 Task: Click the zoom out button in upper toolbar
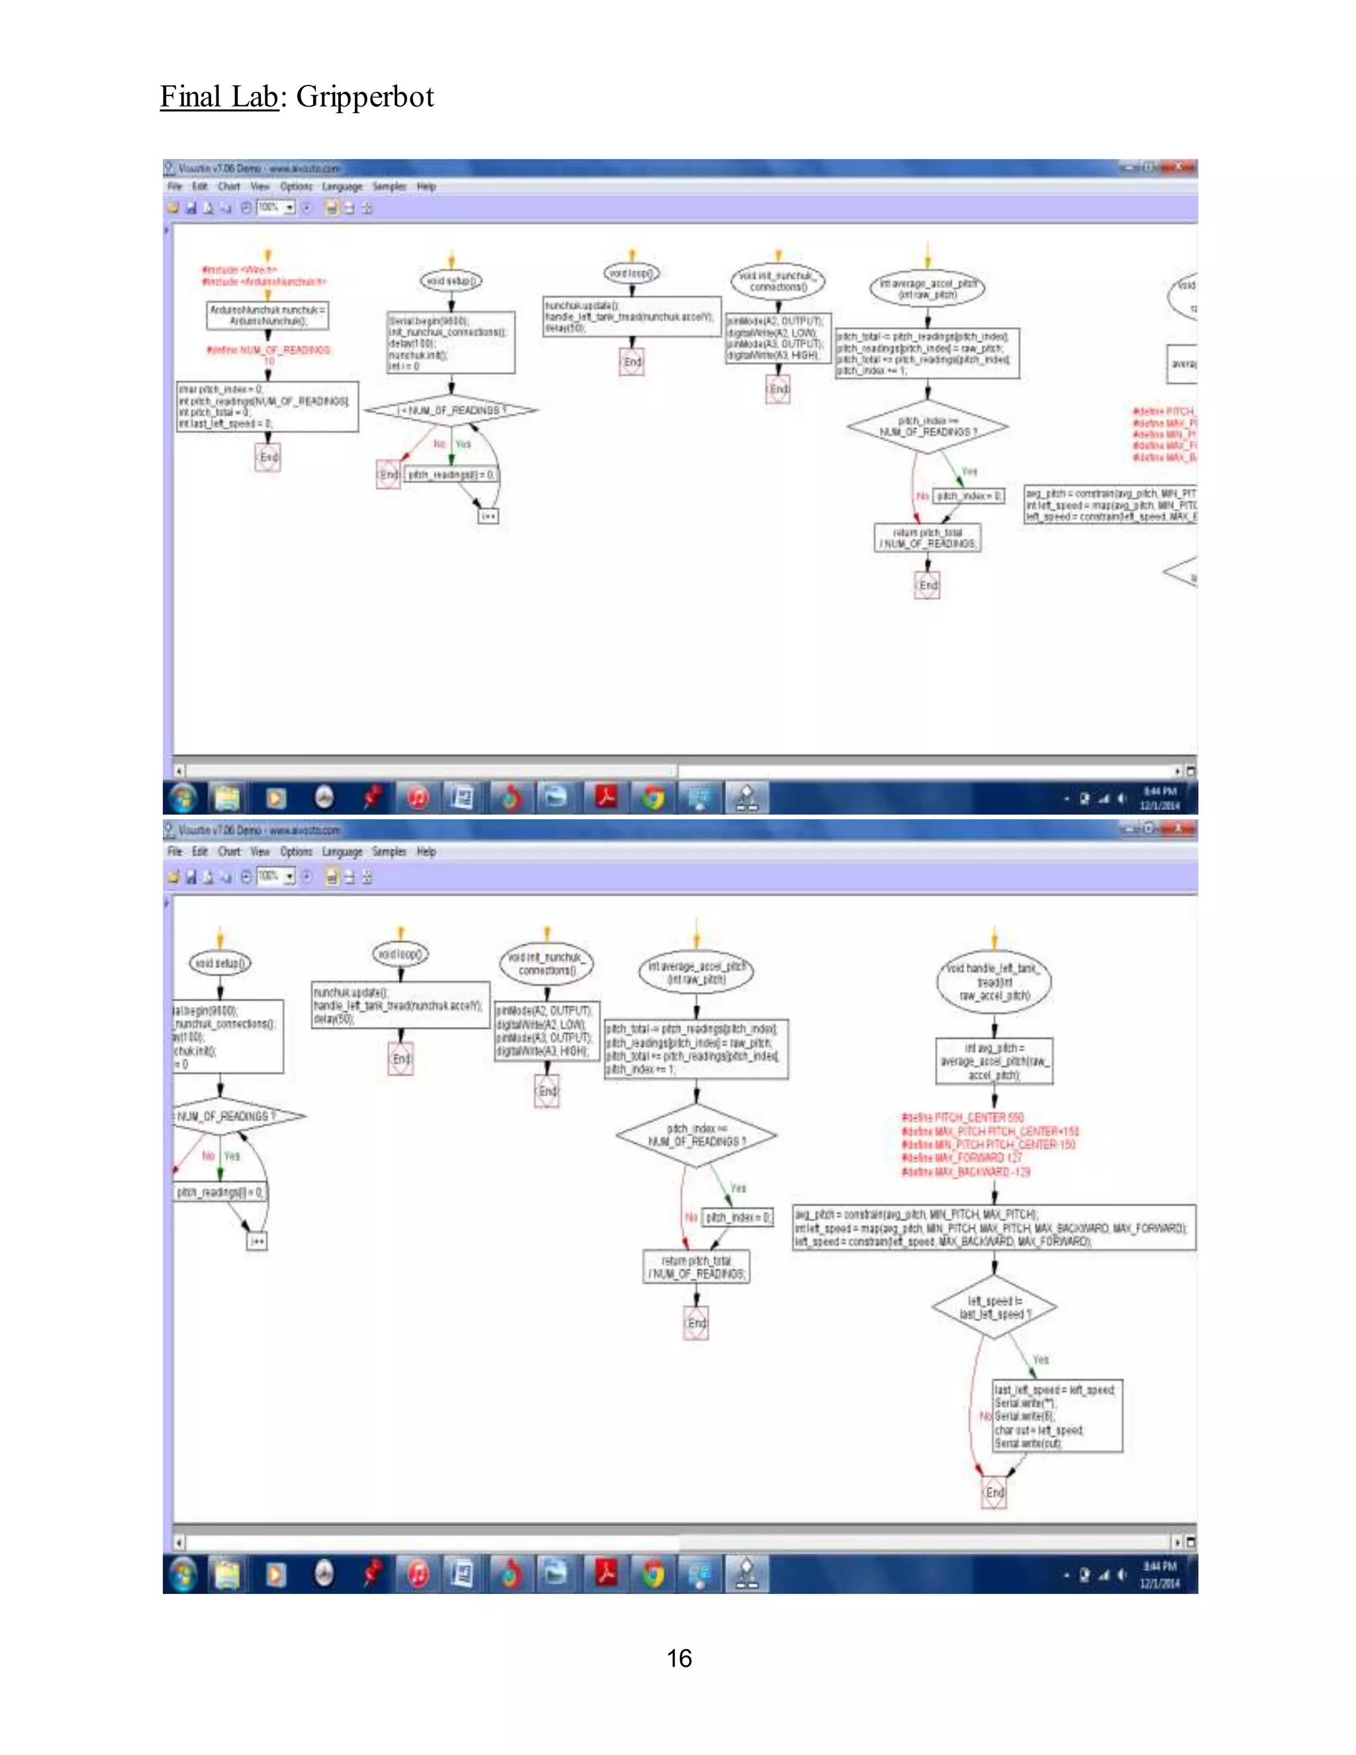(246, 208)
